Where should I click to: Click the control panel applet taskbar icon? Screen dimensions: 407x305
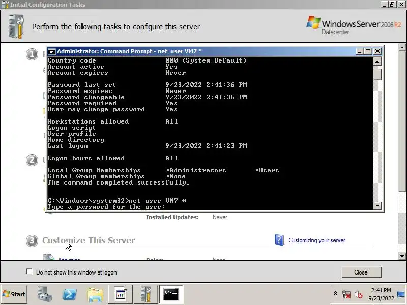pyautogui.click(x=121, y=294)
